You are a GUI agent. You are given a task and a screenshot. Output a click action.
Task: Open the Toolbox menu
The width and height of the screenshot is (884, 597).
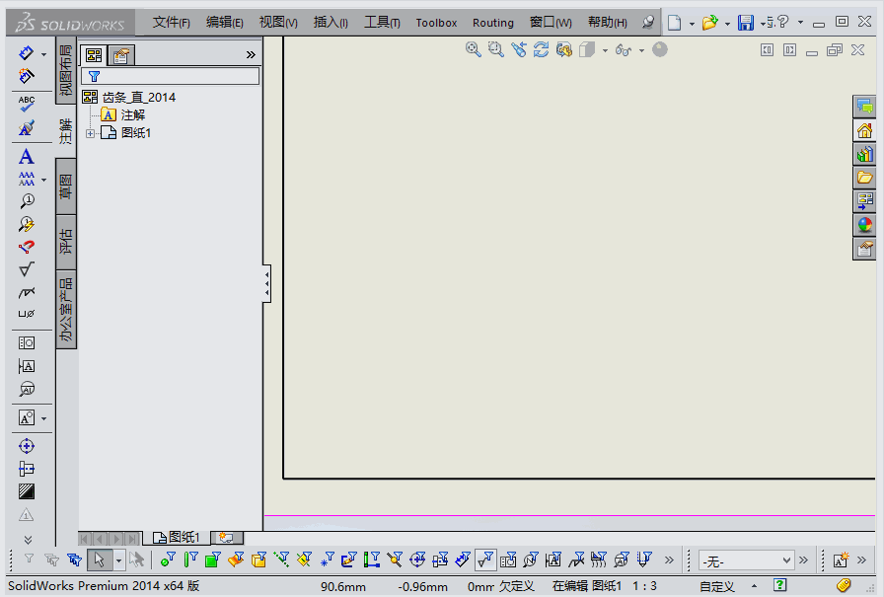tap(436, 23)
